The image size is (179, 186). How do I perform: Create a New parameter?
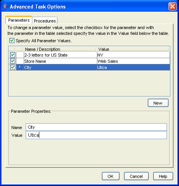(158, 103)
